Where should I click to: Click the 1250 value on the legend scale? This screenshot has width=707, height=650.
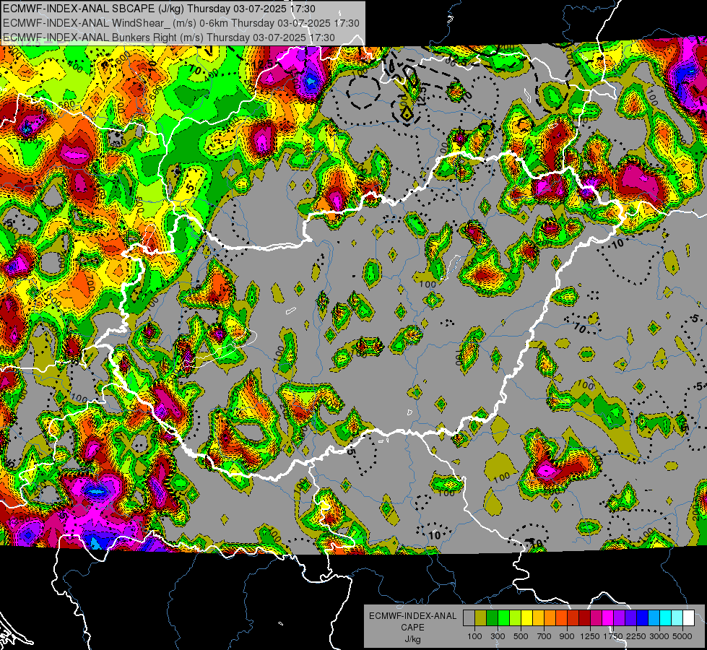590,636
